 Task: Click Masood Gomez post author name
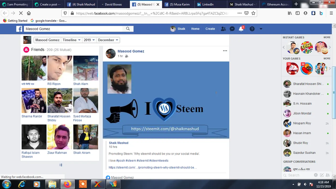(131, 51)
